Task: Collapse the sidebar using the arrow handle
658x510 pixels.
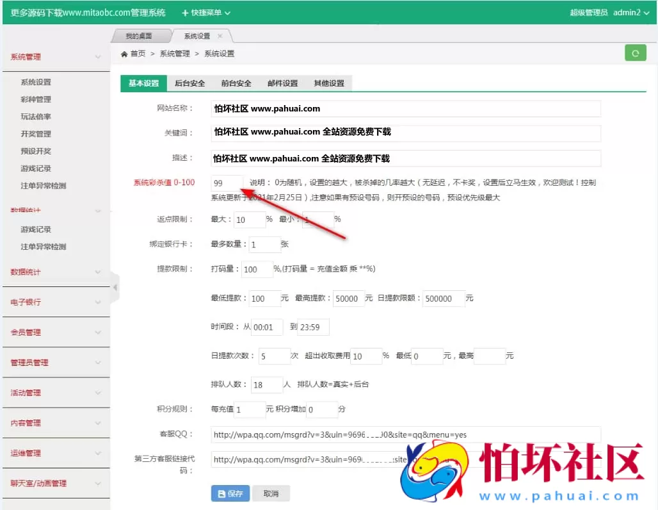Action: [115, 288]
